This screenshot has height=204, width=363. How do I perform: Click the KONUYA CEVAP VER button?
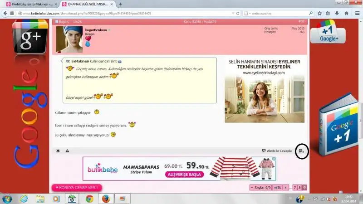(x=76, y=187)
